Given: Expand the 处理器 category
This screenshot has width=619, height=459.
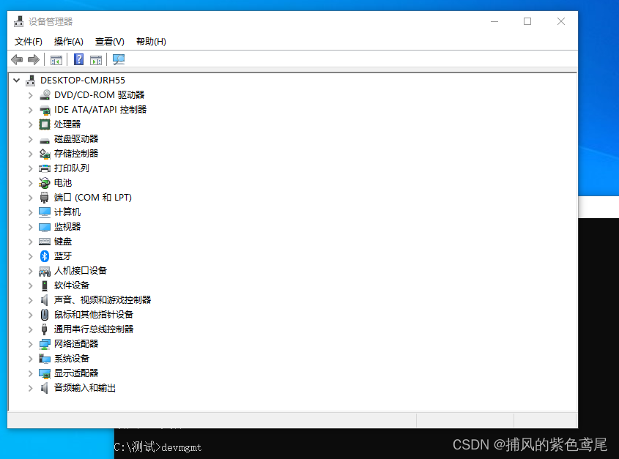Looking at the screenshot, I should (x=30, y=124).
